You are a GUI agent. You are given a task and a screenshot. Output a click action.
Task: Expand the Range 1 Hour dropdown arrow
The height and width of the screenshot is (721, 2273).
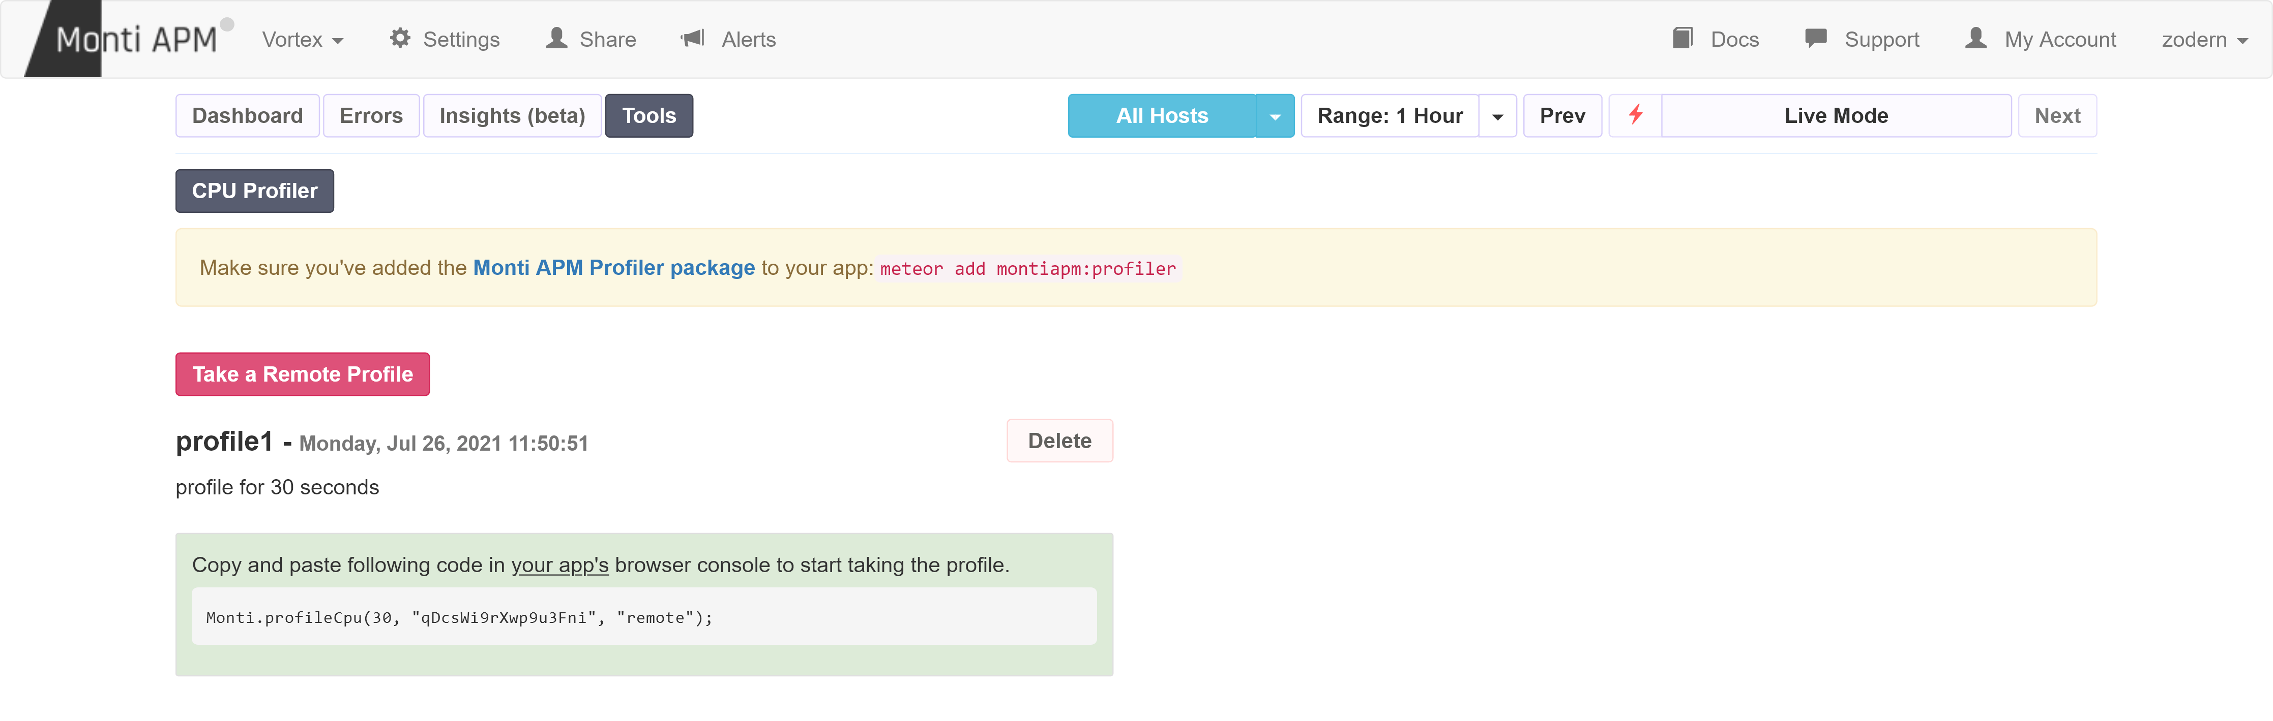coord(1497,116)
